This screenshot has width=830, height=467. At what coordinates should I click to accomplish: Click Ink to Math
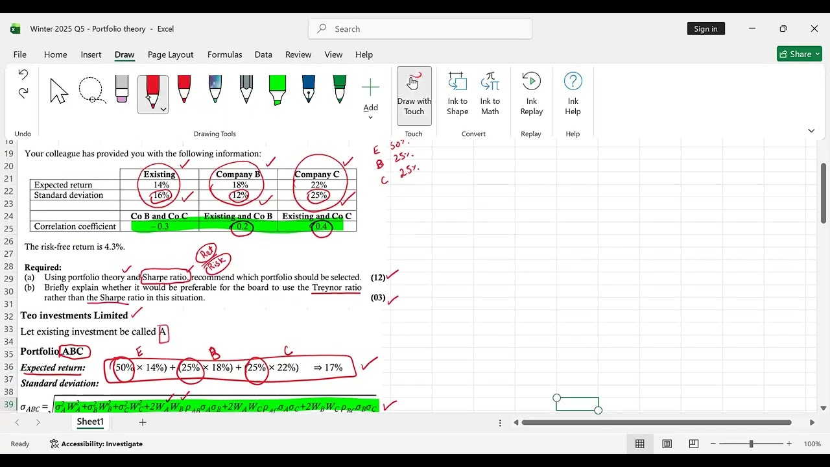pyautogui.click(x=490, y=95)
